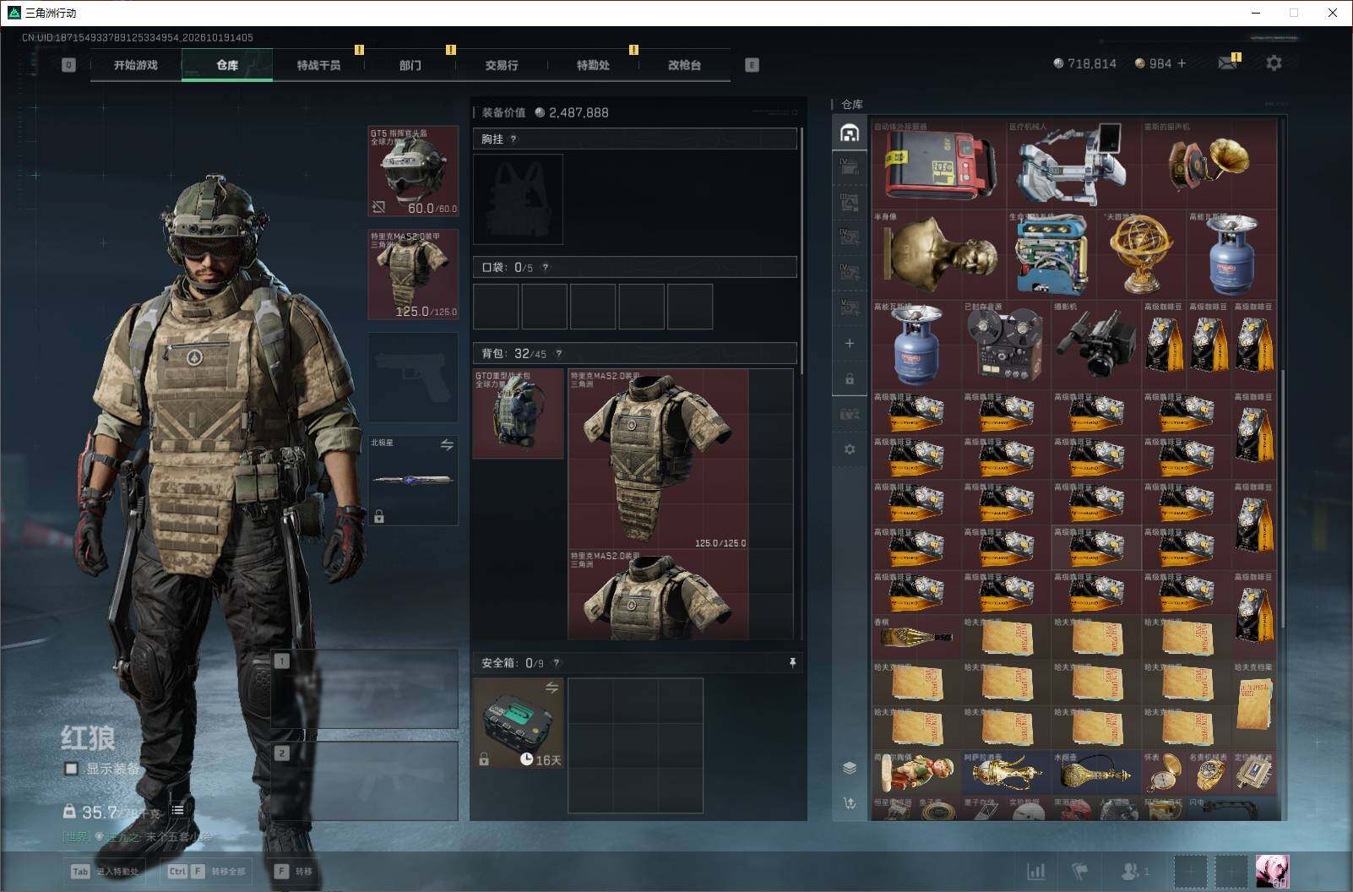Click the warehouse vertical scrollbar
The width and height of the screenshot is (1353, 892).
(x=1283, y=498)
